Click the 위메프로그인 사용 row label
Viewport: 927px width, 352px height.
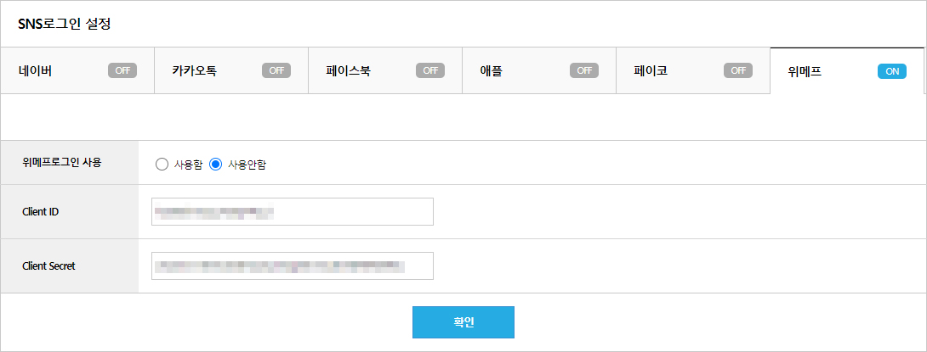[x=62, y=162]
